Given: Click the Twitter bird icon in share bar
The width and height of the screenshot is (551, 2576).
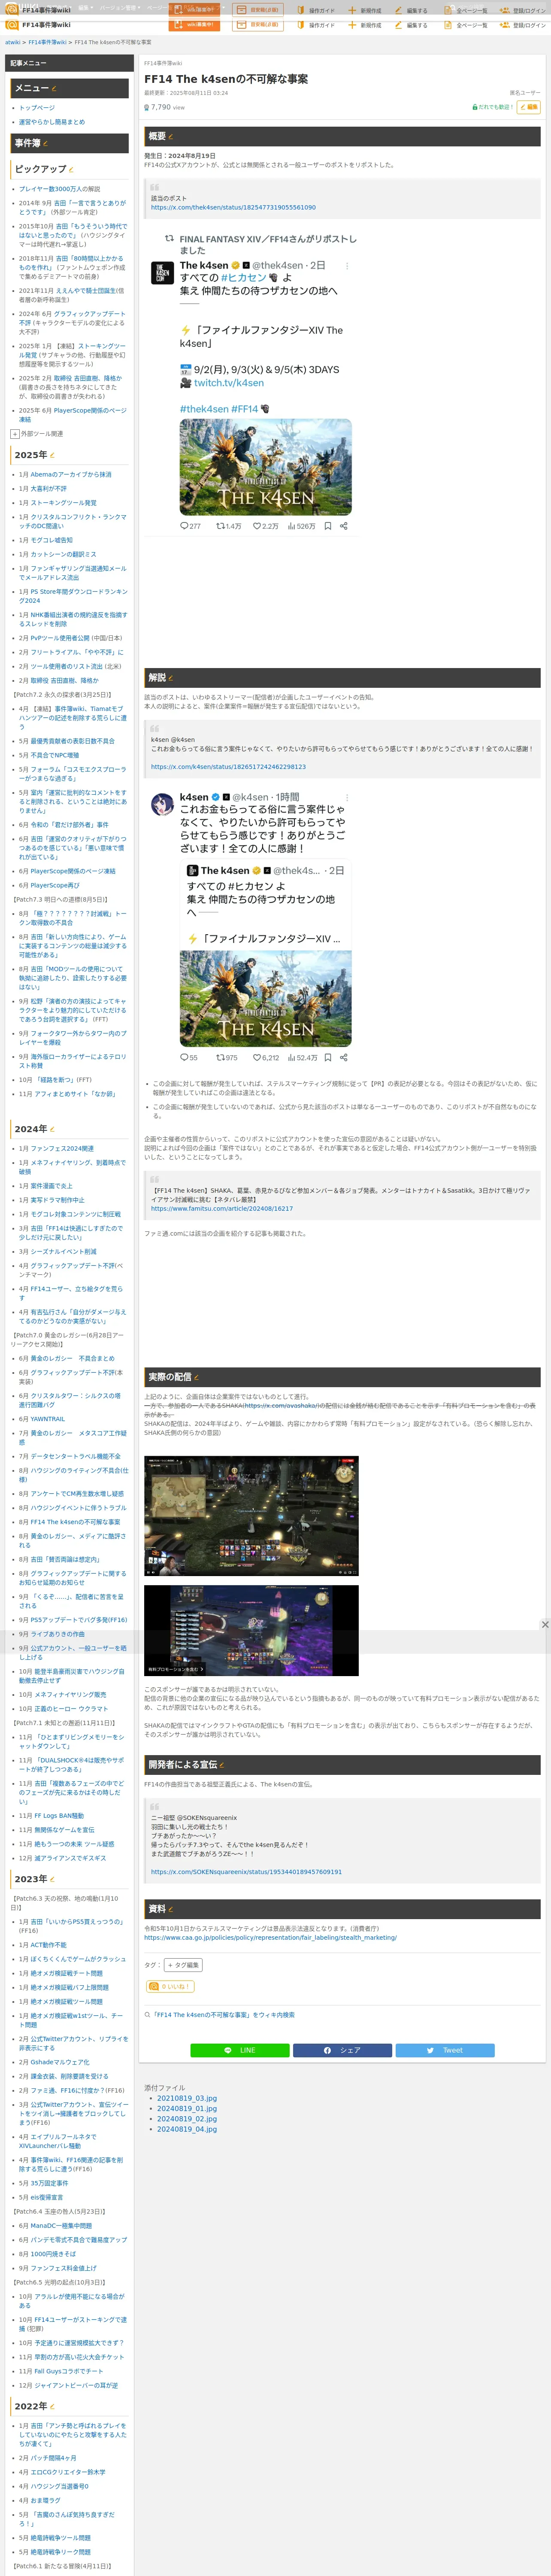Looking at the screenshot, I should click(431, 2050).
